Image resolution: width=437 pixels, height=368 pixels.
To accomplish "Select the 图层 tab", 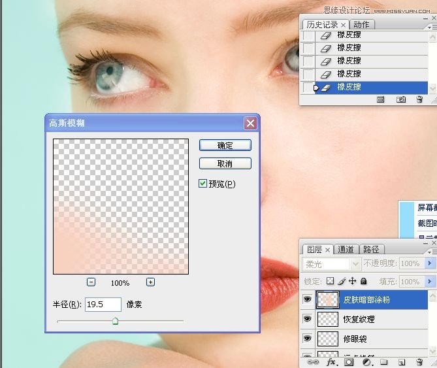I will 314,249.
